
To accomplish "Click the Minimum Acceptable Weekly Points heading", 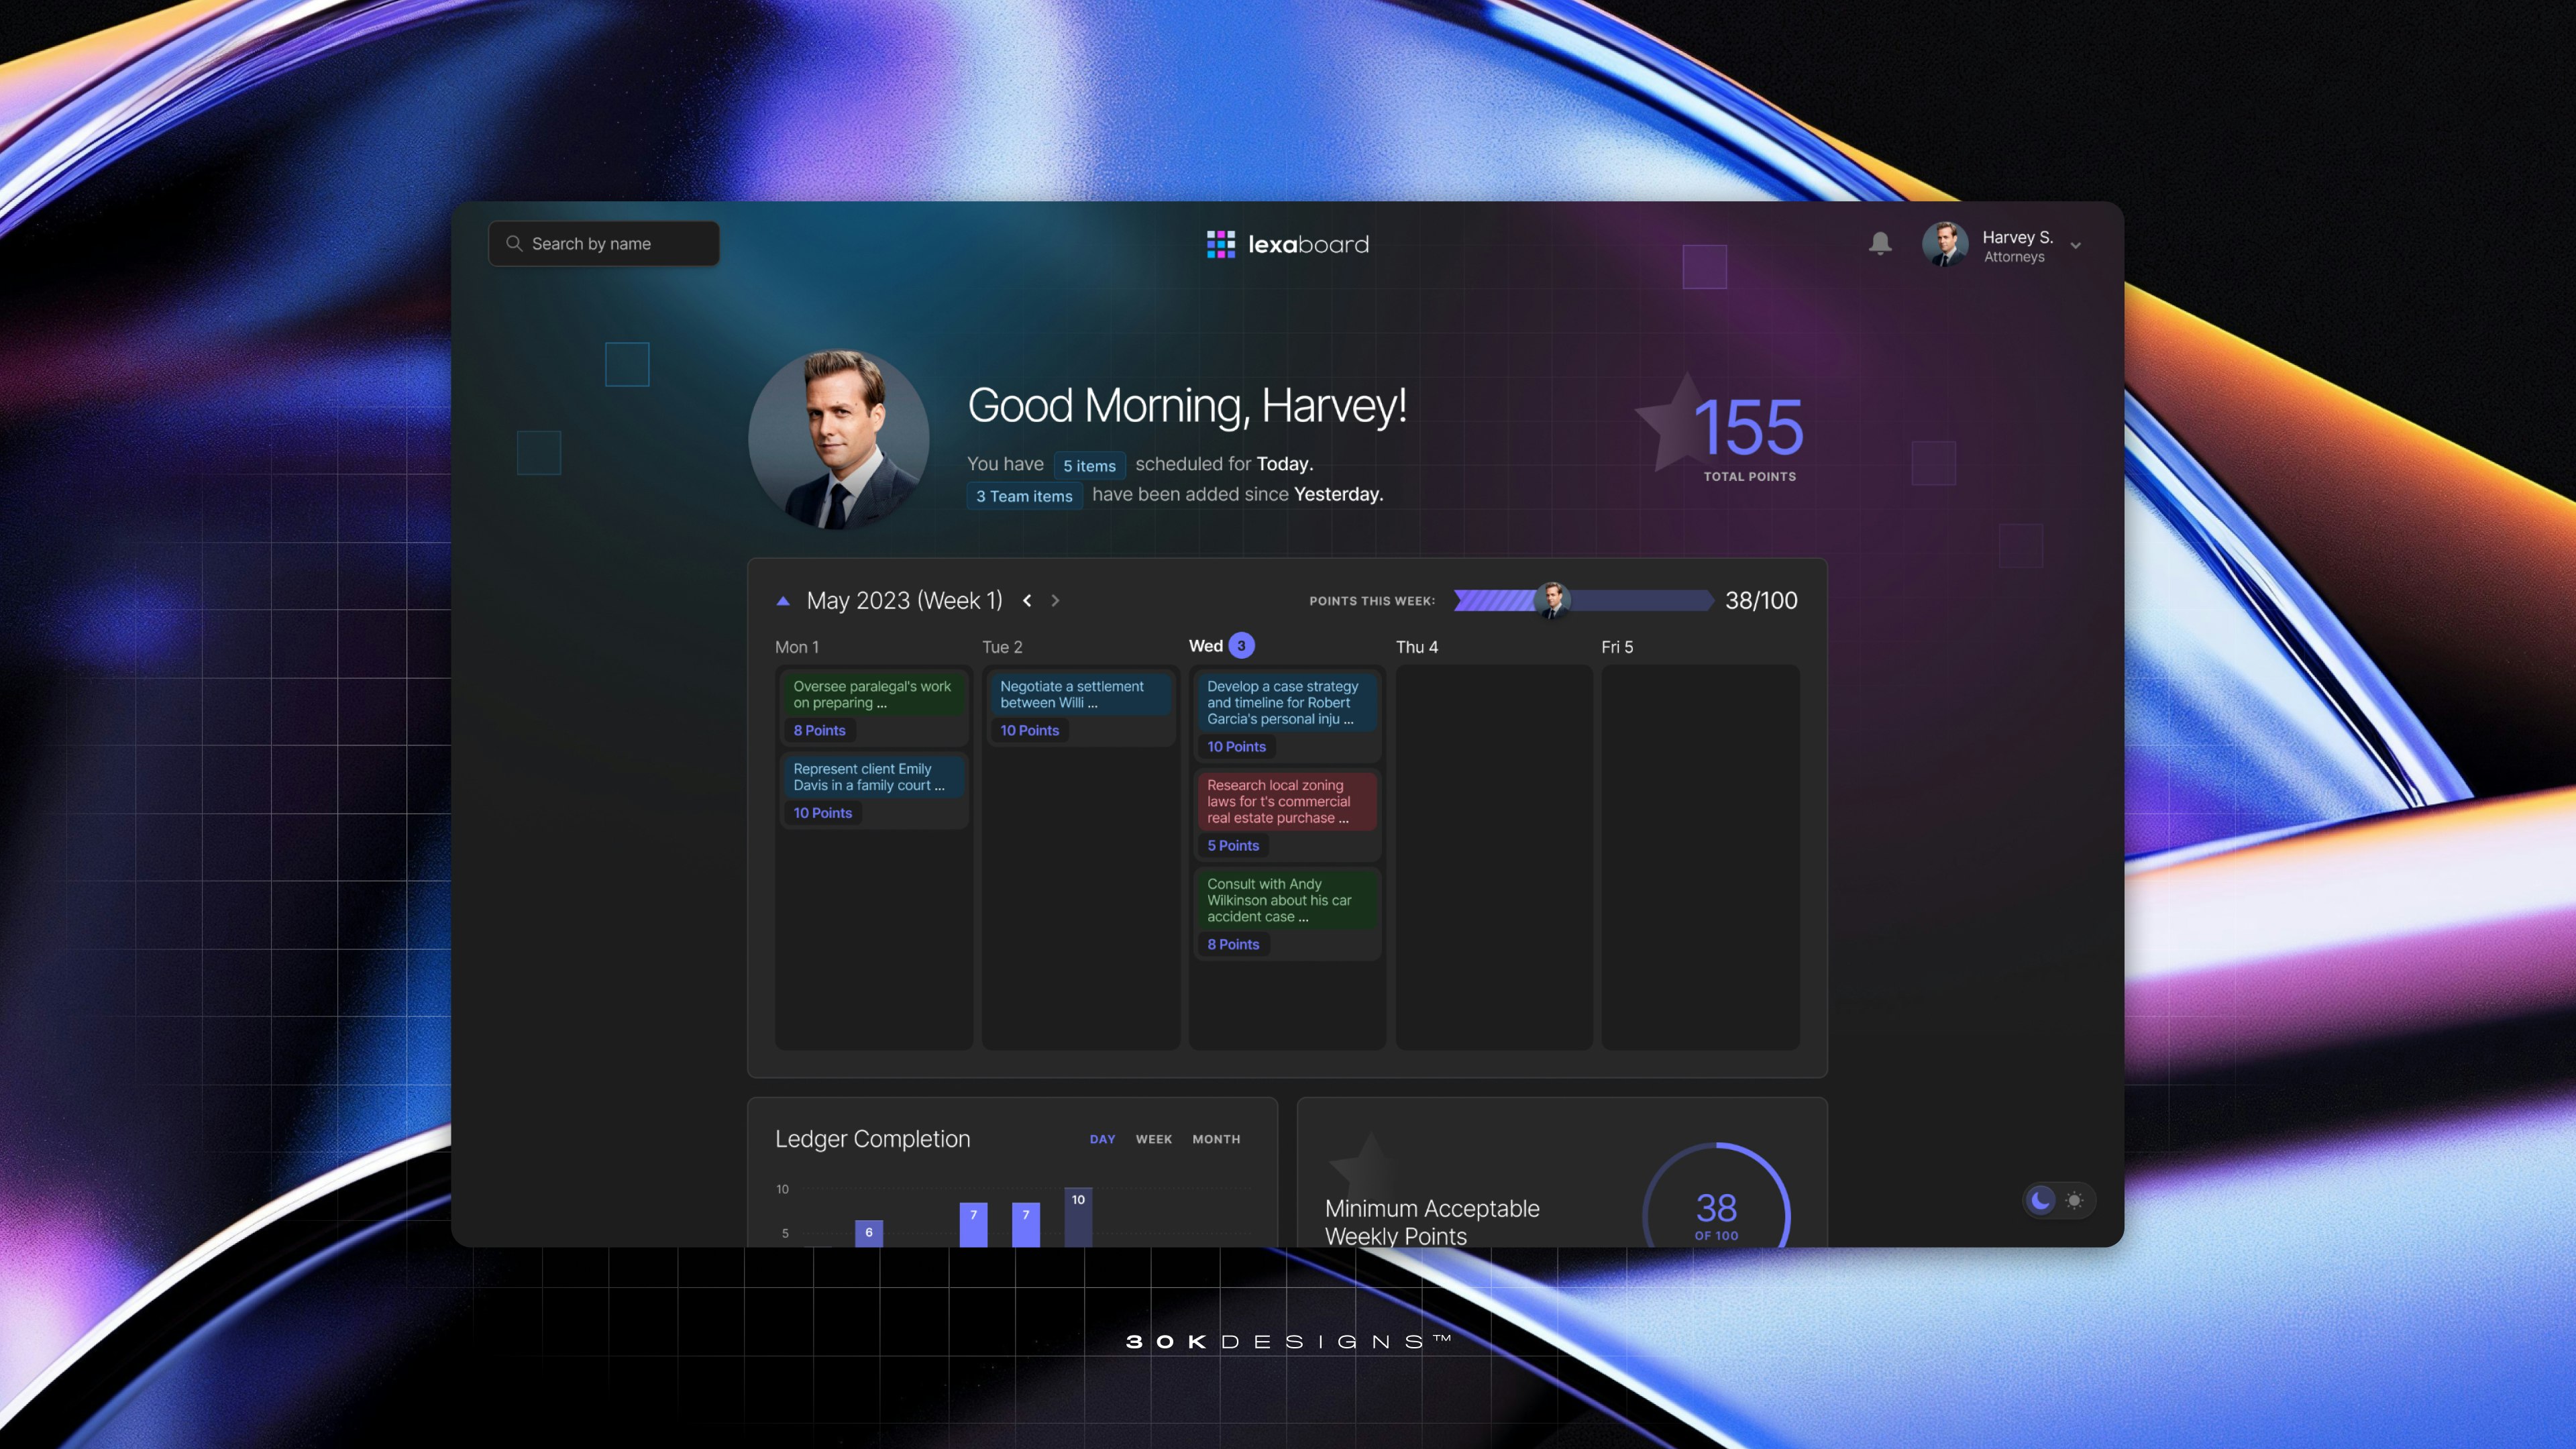I will (1432, 1222).
